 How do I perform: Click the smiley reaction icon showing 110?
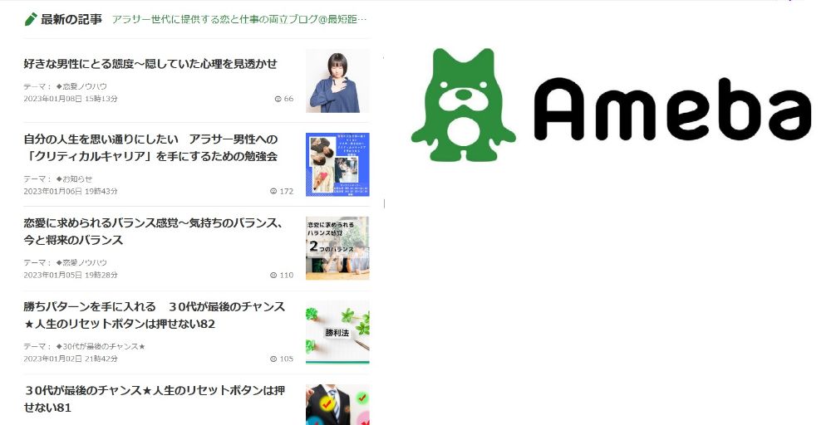pos(273,275)
